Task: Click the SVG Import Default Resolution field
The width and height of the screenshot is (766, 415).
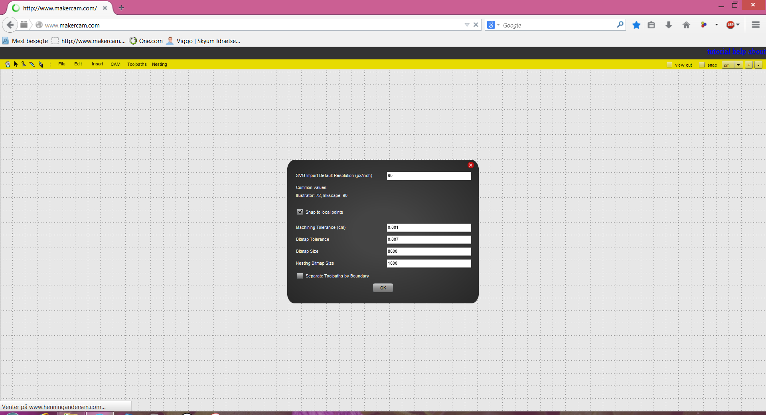Action: coord(428,176)
